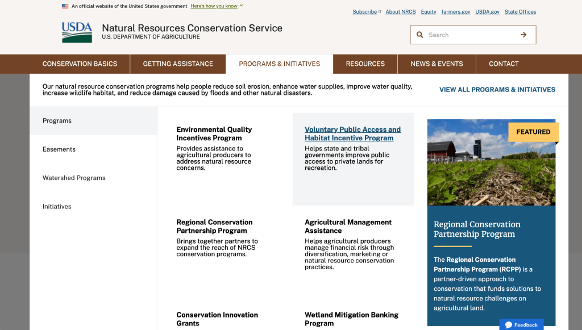Open the Resources menu
582x330 pixels.
[365, 64]
